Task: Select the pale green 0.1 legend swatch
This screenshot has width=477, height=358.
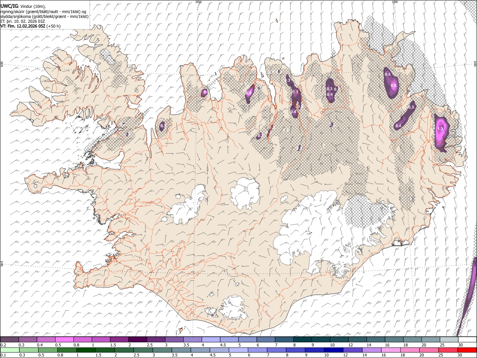Action: [9, 350]
